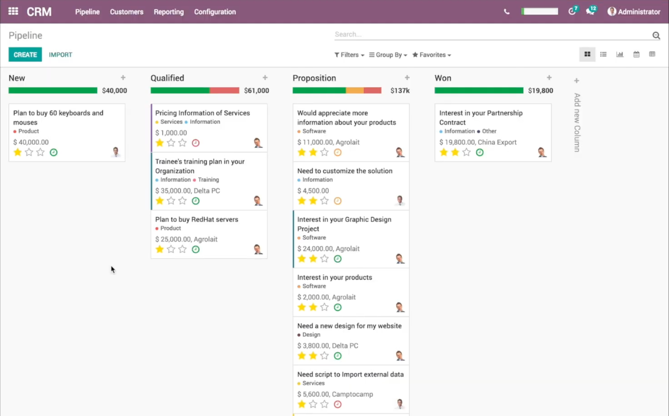Screen dimensions: 669x416
Task: Select the kanban view icon
Action: (x=587, y=54)
